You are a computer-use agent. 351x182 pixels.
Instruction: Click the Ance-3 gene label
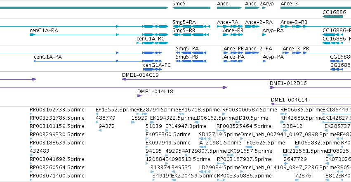point(289,4)
